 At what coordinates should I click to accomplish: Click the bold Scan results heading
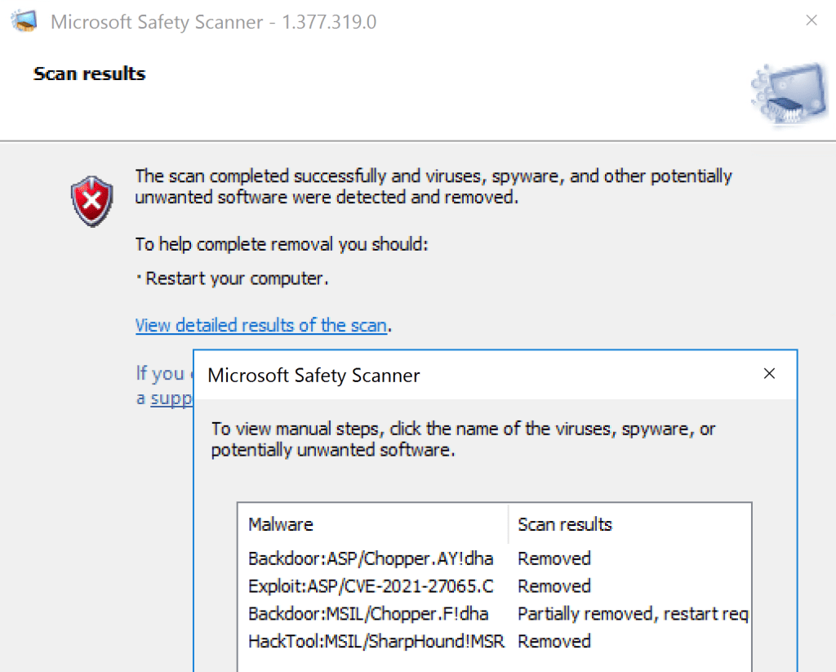[x=90, y=73]
